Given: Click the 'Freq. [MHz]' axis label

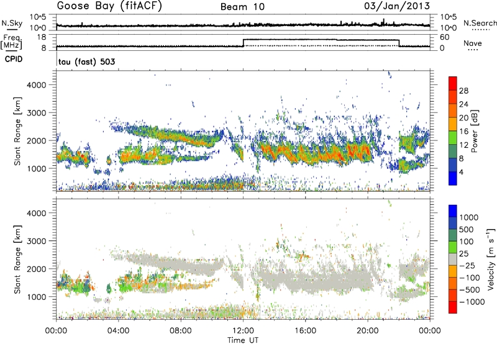Looking at the screenshot, I should [x=12, y=42].
